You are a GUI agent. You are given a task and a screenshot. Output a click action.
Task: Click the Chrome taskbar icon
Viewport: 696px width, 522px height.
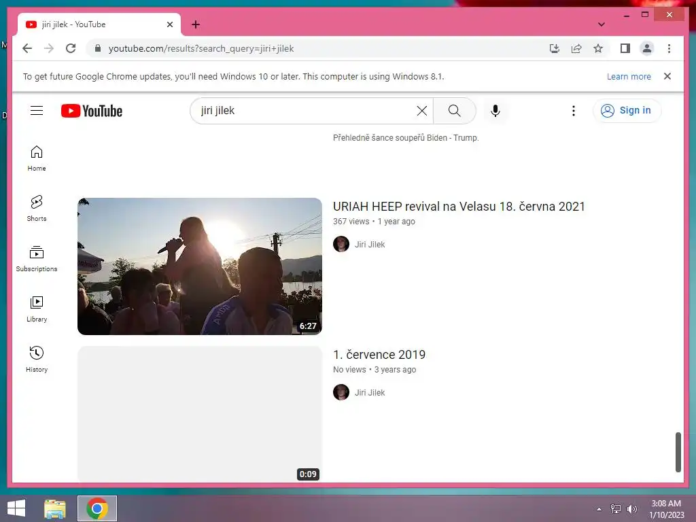(x=97, y=508)
